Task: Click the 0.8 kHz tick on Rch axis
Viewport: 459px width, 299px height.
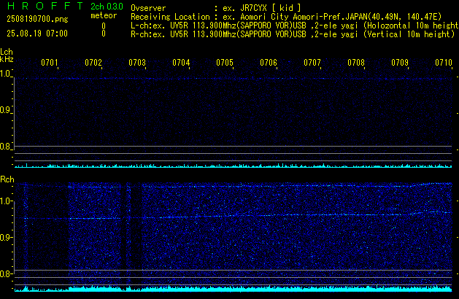Action: tap(5, 273)
